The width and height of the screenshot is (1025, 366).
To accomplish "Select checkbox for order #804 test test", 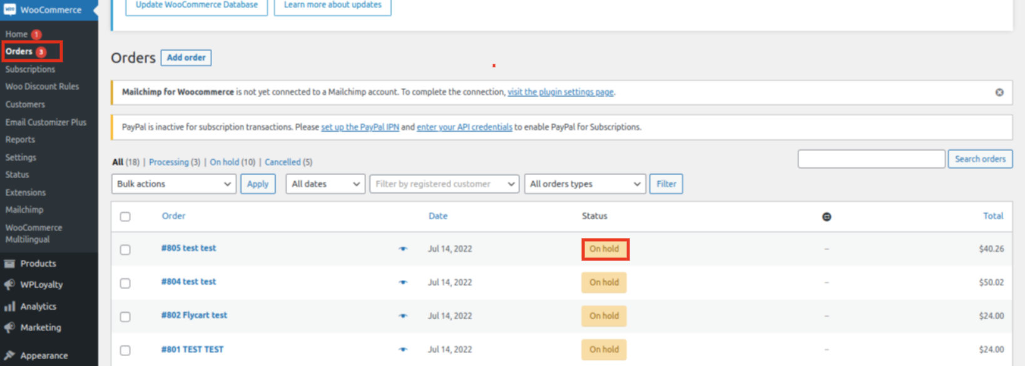I will coord(125,284).
